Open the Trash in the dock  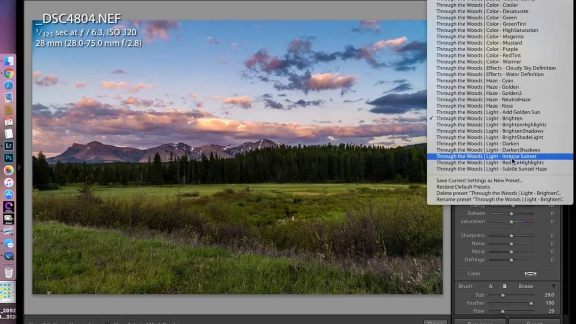click(x=9, y=272)
